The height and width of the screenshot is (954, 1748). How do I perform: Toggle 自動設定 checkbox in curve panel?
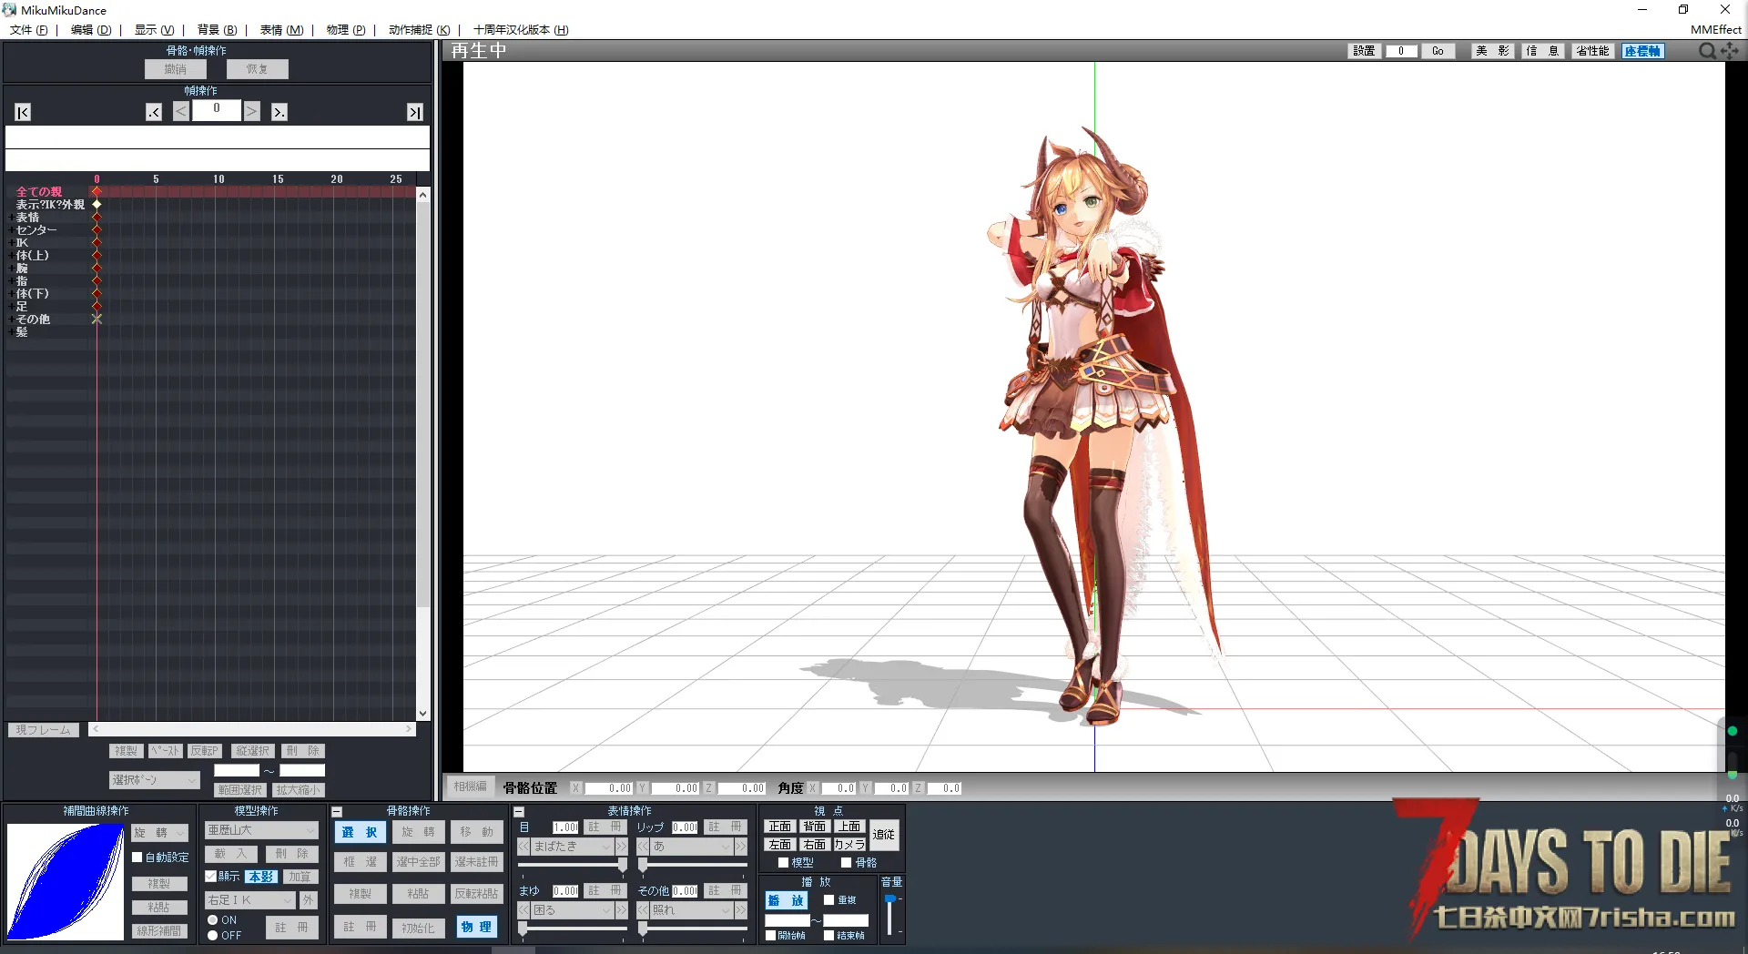pos(137,858)
